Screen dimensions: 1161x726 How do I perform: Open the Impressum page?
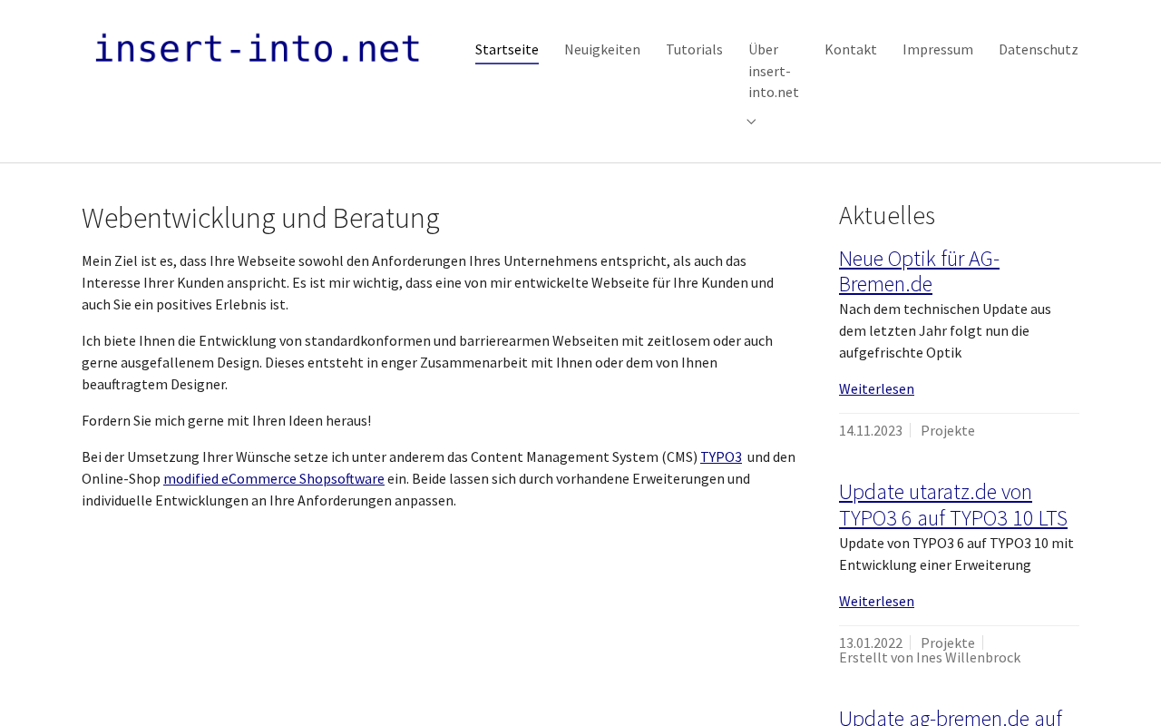(938, 49)
